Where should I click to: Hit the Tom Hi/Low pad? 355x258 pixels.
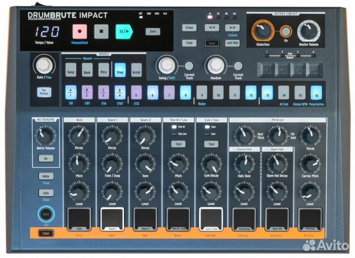178,219
